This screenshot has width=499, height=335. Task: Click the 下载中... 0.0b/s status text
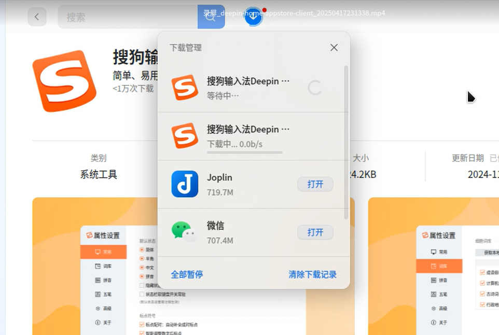(x=235, y=144)
